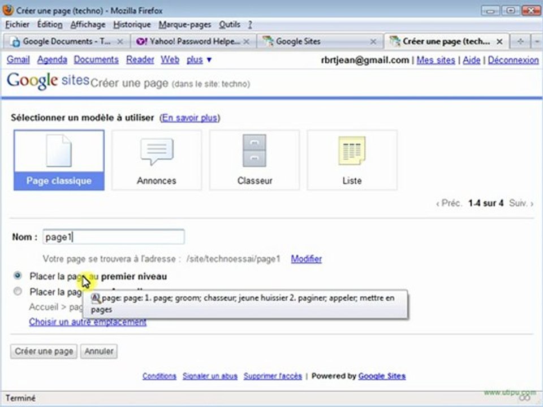The image size is (543, 407).
Task: Open a new tab with plus button
Action: (x=520, y=41)
